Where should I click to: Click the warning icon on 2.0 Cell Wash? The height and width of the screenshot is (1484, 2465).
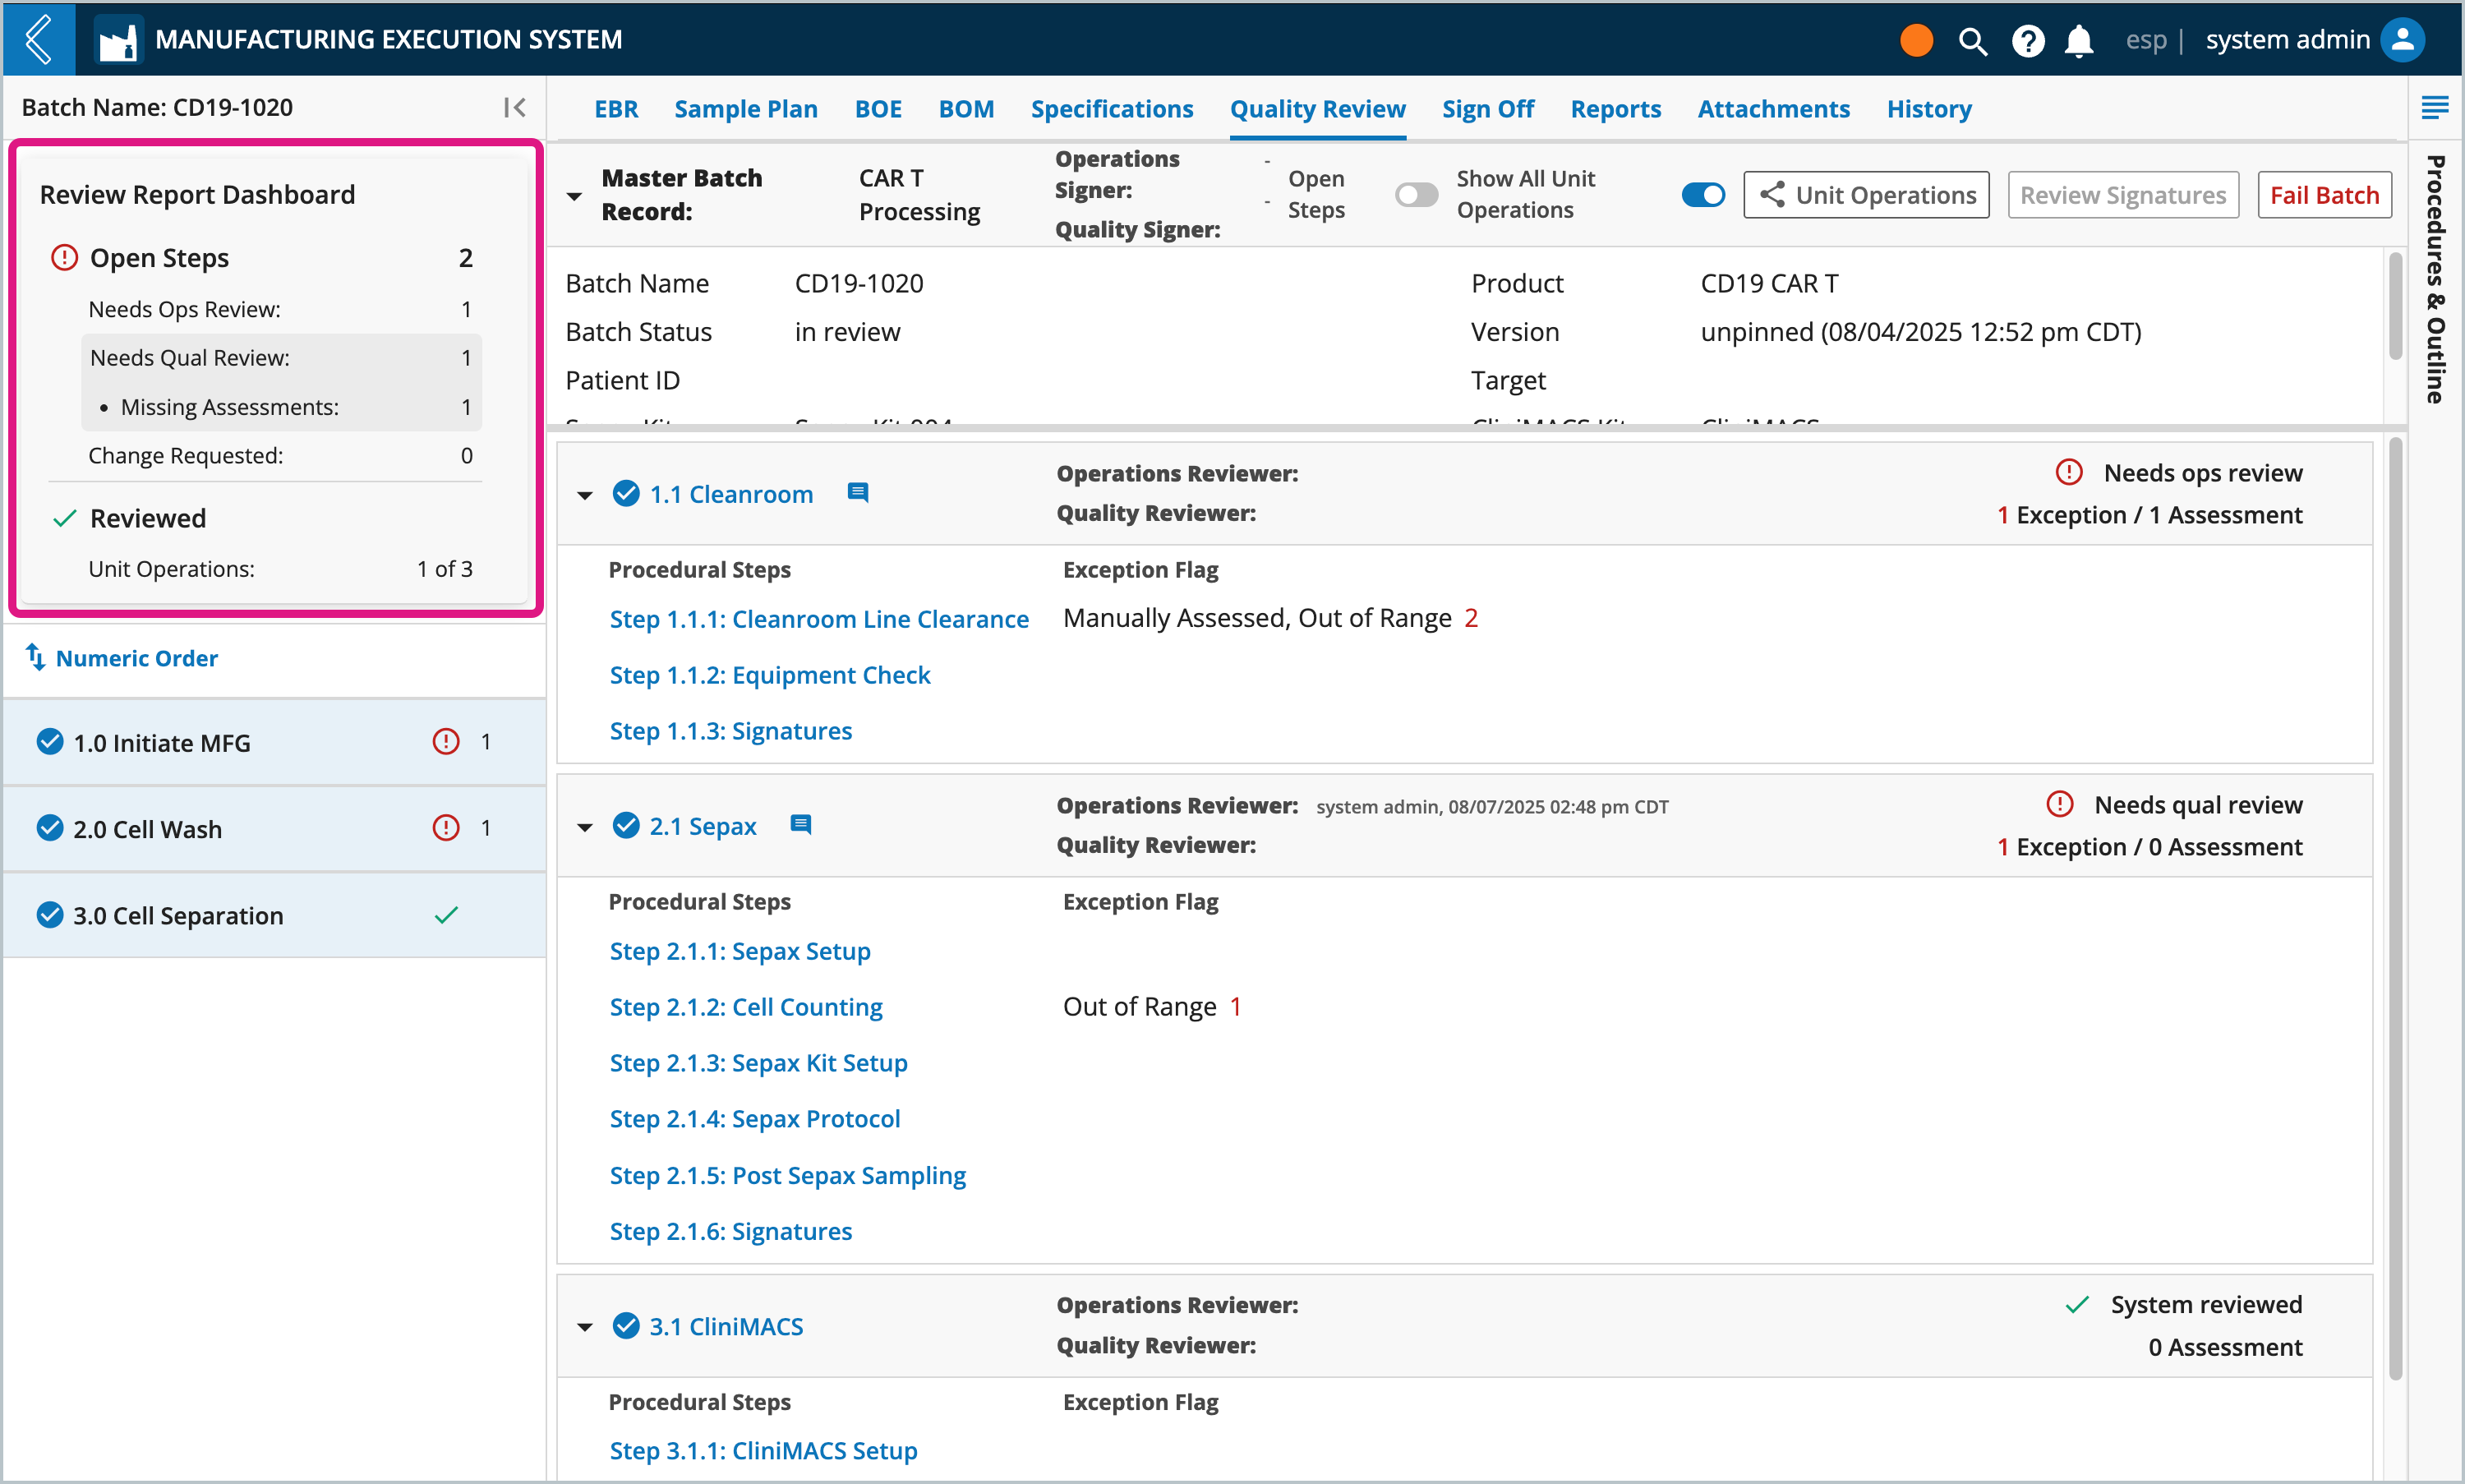click(x=446, y=827)
